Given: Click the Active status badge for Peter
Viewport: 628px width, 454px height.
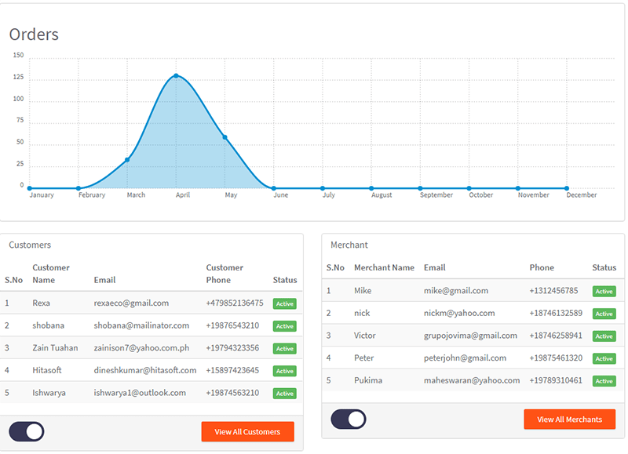Looking at the screenshot, I should 604,358.
